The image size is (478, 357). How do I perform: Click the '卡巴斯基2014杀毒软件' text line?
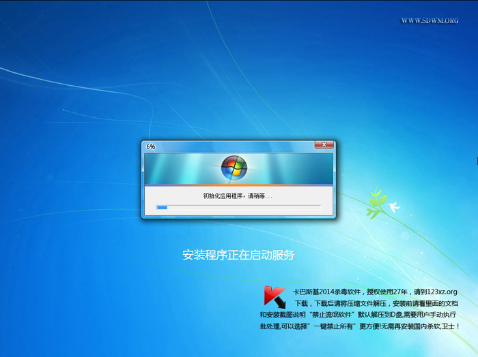point(375,292)
